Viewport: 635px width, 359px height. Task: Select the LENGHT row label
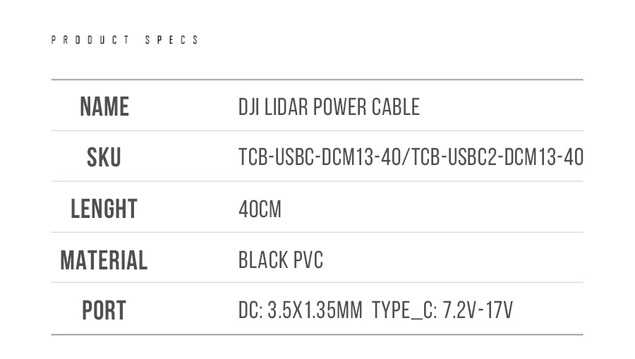coord(104,209)
